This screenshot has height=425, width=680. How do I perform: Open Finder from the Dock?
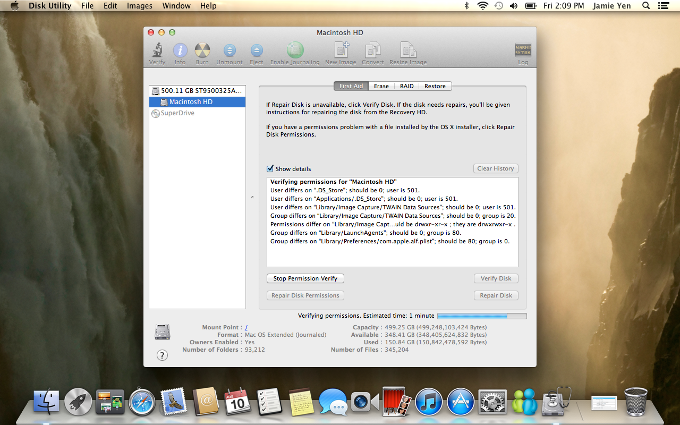coord(47,402)
